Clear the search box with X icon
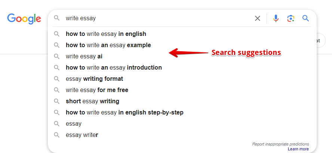Screen dimensions: 332x153 click(x=258, y=18)
